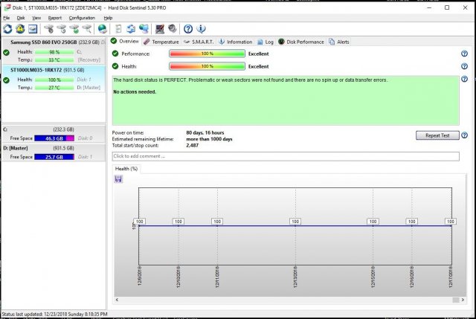The image size is (476, 319).
Task: Click the first disk test icon in toolbar
Action: 48,29
